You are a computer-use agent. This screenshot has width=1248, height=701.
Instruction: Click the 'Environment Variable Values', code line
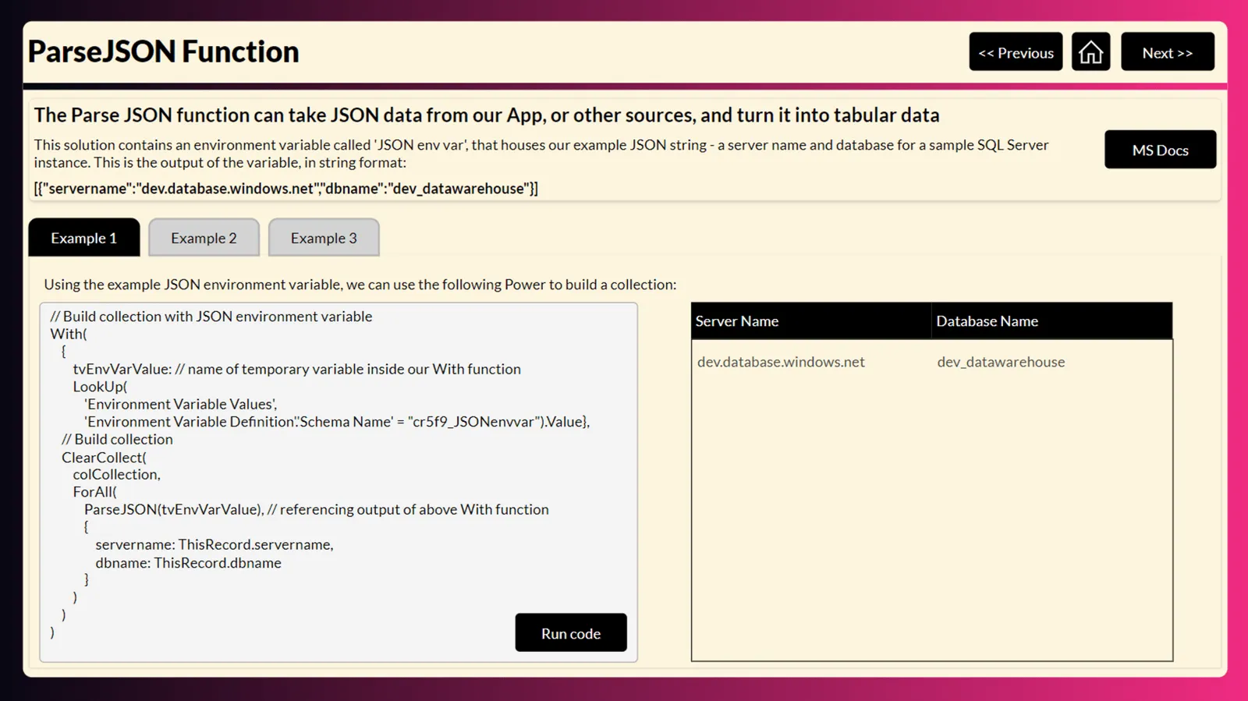click(180, 404)
